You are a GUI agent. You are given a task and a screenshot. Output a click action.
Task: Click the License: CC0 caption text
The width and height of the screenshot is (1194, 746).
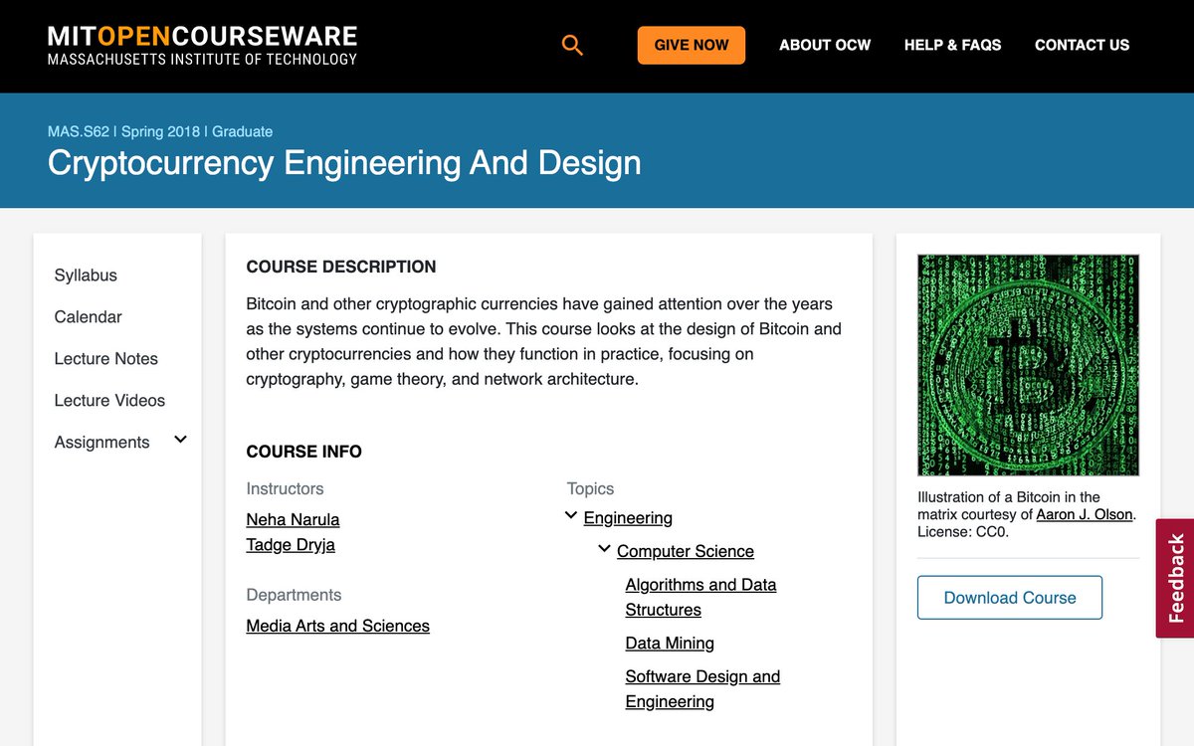coord(961,532)
